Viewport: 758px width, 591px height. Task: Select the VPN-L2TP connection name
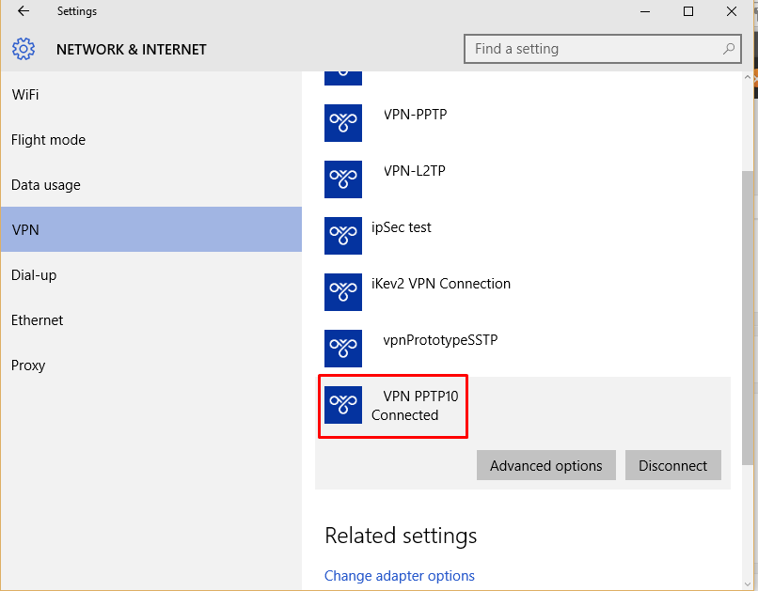tap(415, 171)
